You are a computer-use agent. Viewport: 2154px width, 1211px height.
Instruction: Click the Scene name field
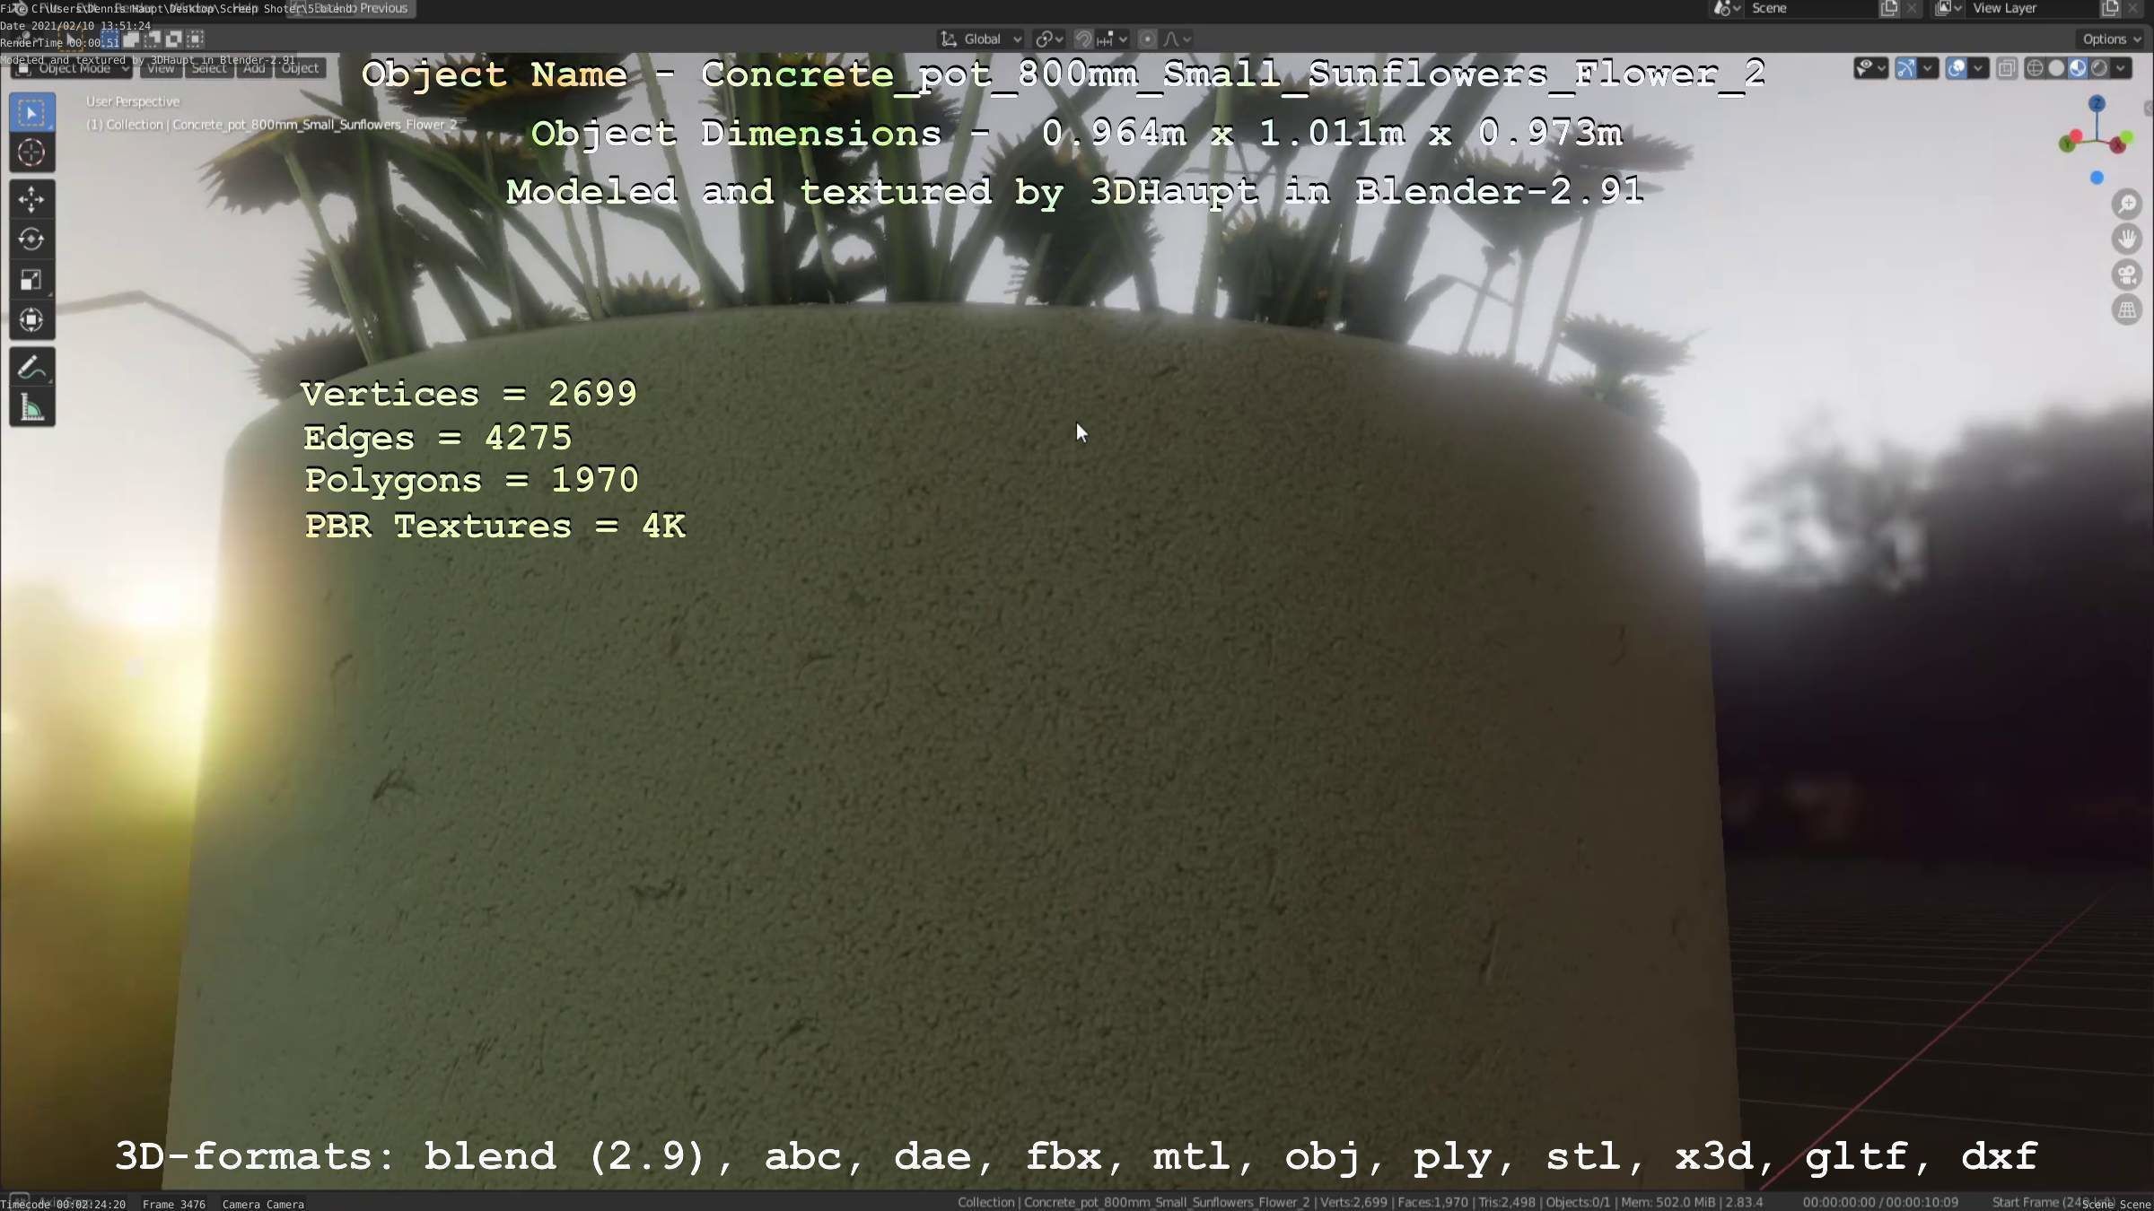pyautogui.click(x=1809, y=8)
